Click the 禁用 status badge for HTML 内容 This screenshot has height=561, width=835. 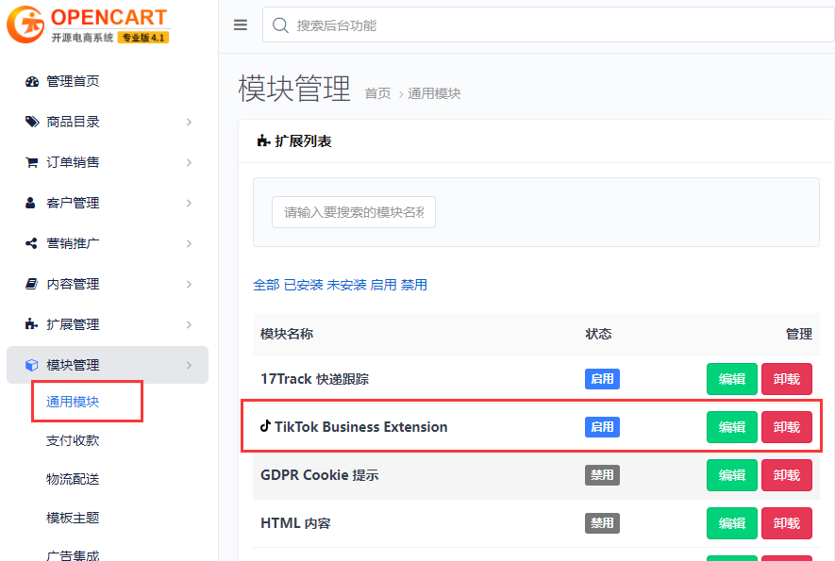[x=602, y=523]
